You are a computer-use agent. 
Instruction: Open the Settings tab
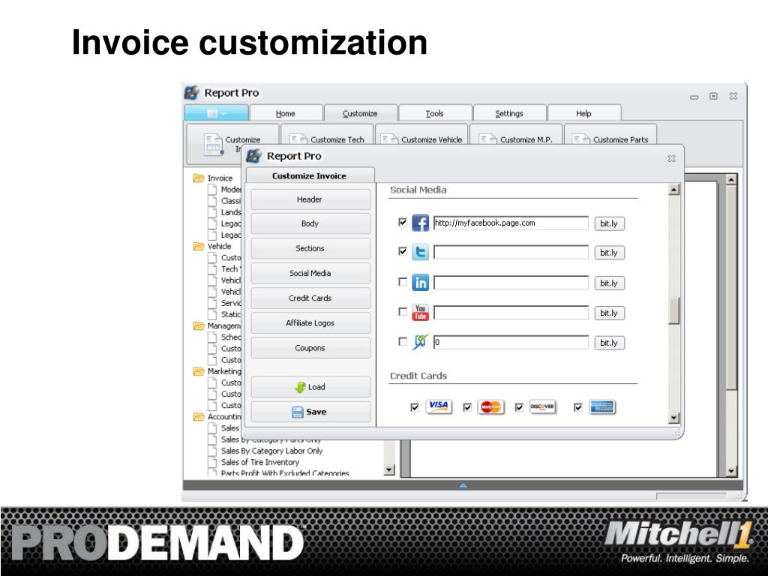pyautogui.click(x=509, y=113)
